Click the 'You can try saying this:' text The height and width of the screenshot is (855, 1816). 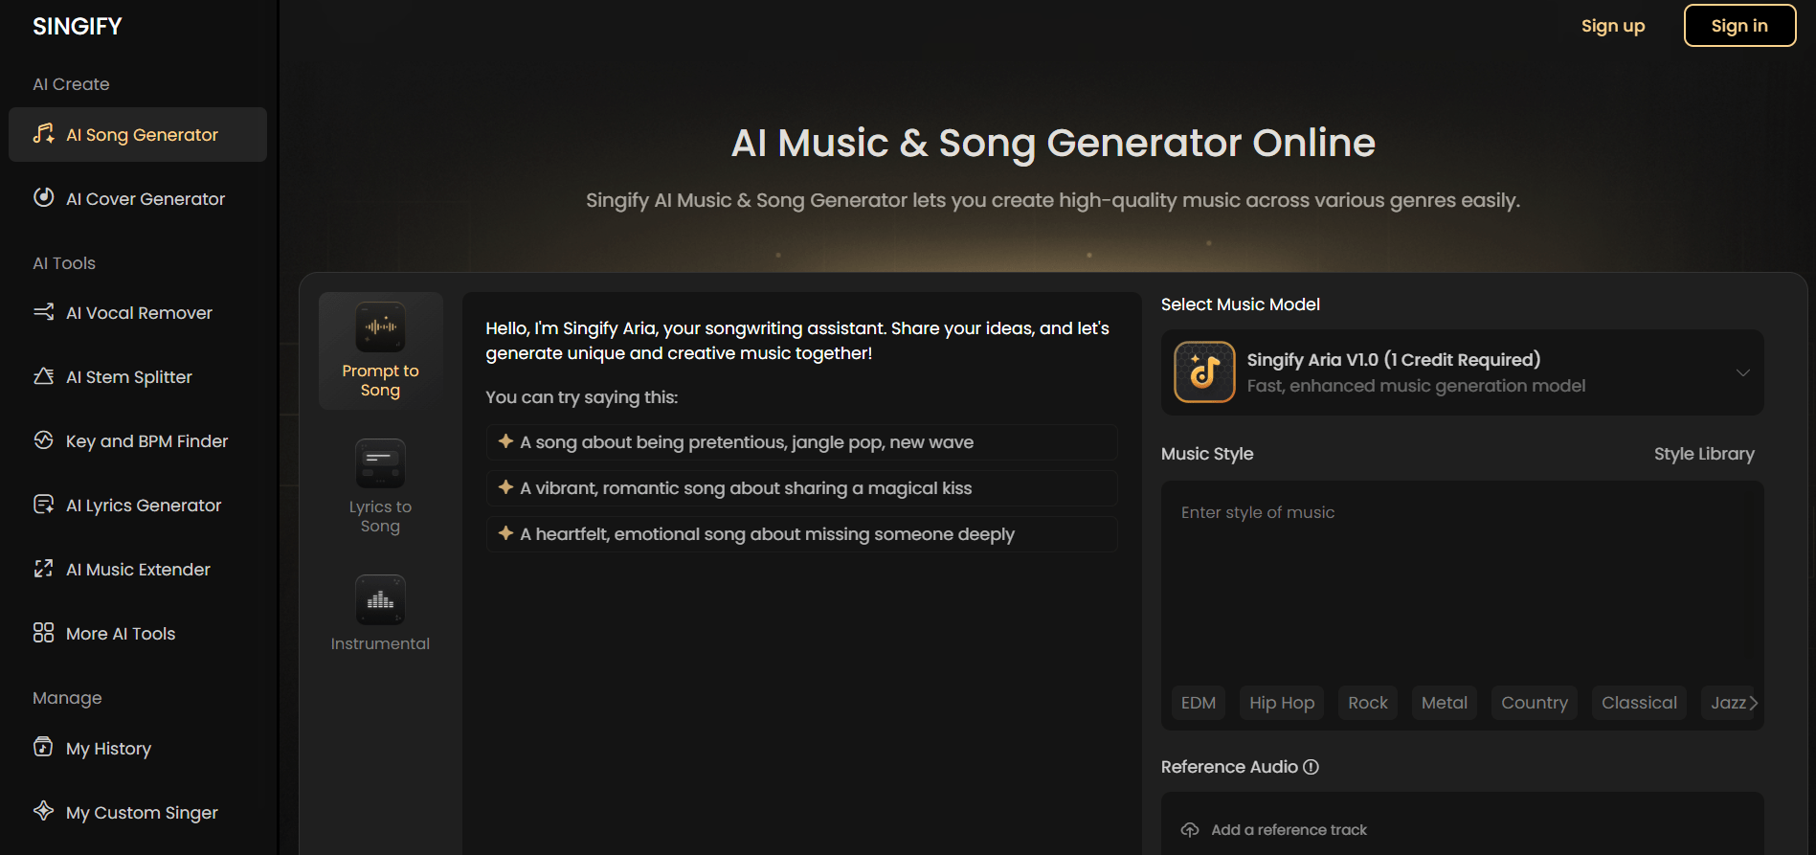(581, 397)
